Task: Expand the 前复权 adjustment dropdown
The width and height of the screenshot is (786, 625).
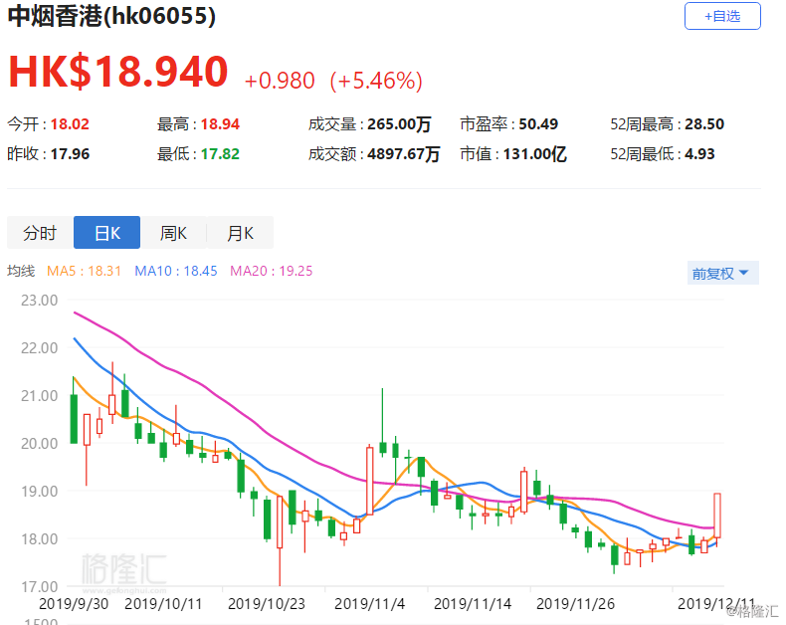Action: 722,274
